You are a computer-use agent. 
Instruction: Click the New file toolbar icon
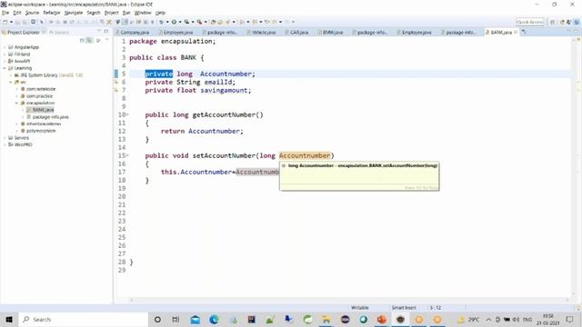click(5, 22)
